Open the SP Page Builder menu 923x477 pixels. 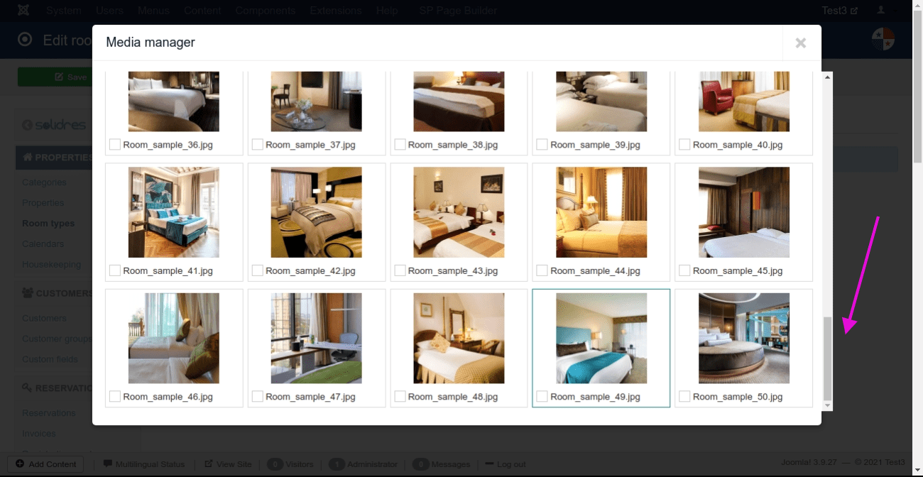click(x=458, y=11)
